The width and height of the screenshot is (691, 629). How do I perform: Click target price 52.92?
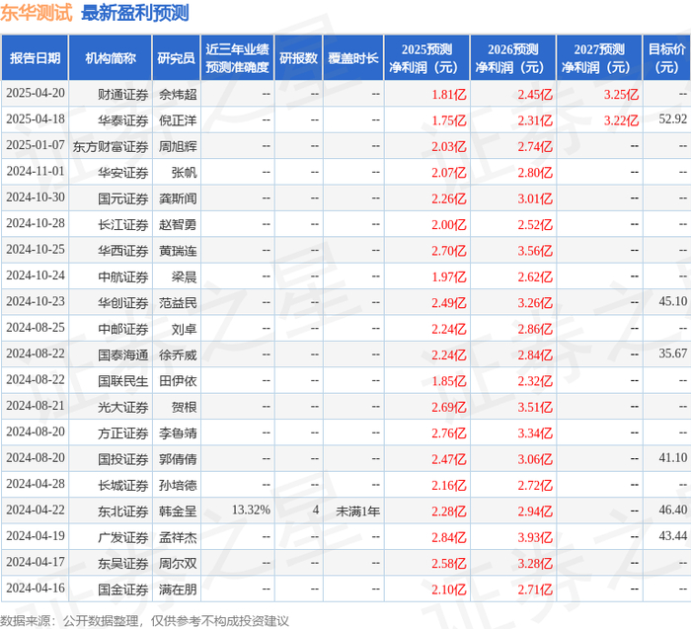pyautogui.click(x=672, y=119)
